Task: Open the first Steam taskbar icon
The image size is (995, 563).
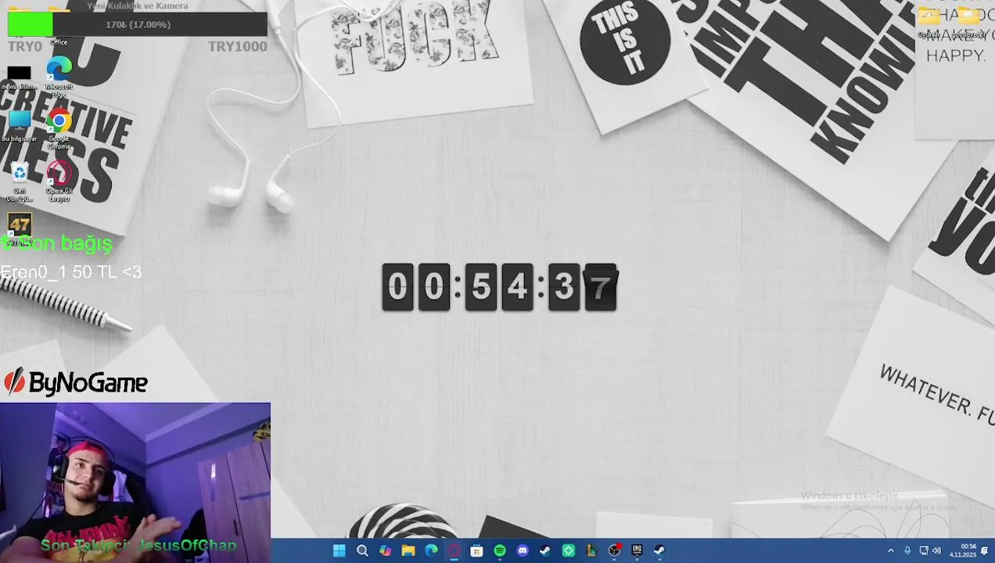Action: [x=545, y=550]
